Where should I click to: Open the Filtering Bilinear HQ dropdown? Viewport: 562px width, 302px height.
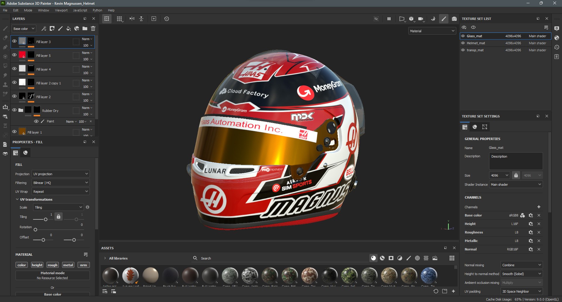(x=61, y=183)
